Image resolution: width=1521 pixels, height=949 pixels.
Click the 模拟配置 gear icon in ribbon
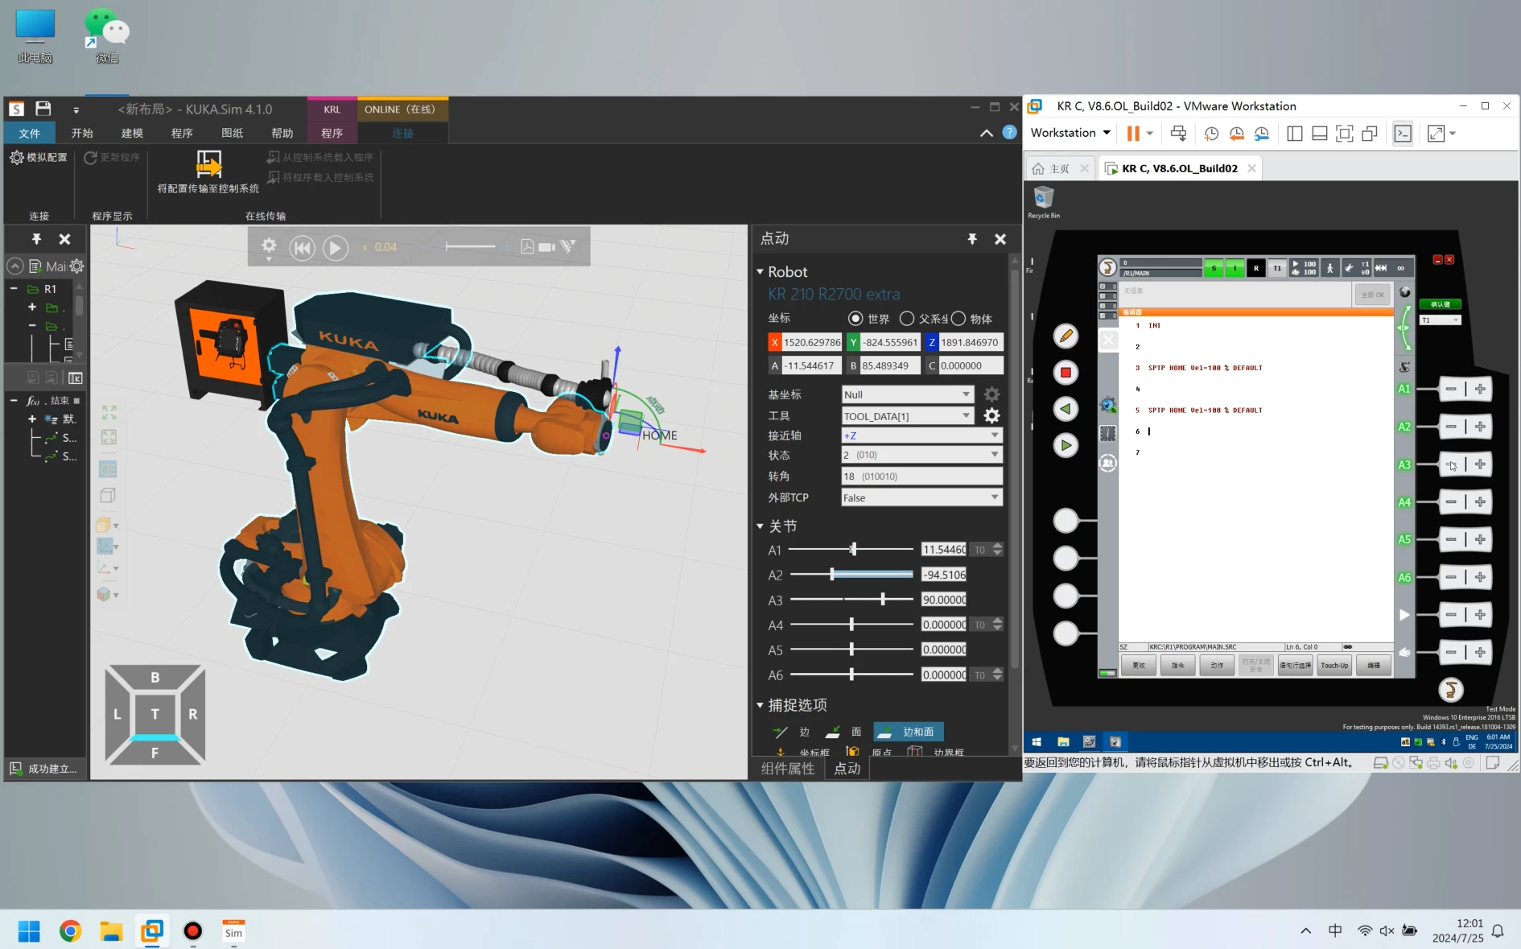coord(16,157)
